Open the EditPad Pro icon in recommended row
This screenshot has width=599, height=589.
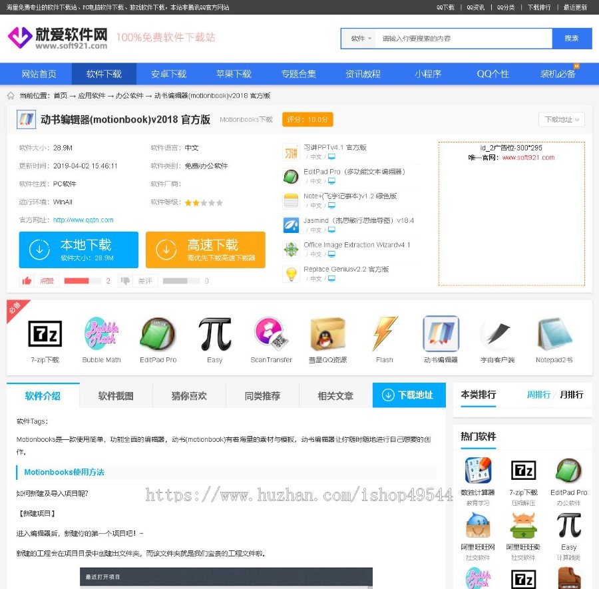pyautogui.click(x=158, y=334)
